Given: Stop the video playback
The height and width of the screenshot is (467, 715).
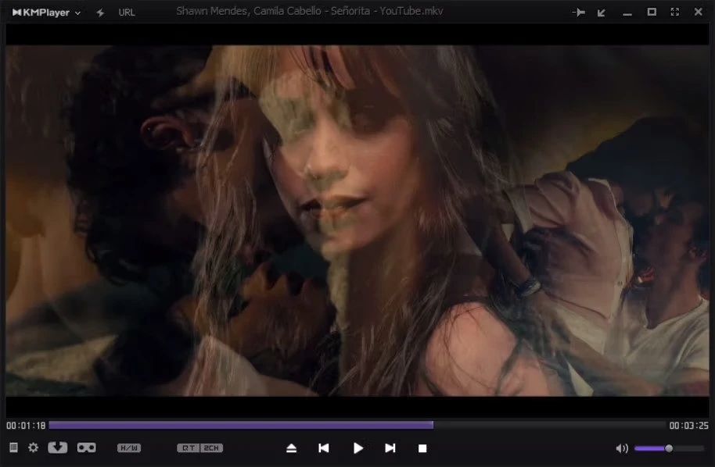Looking at the screenshot, I should (x=422, y=448).
